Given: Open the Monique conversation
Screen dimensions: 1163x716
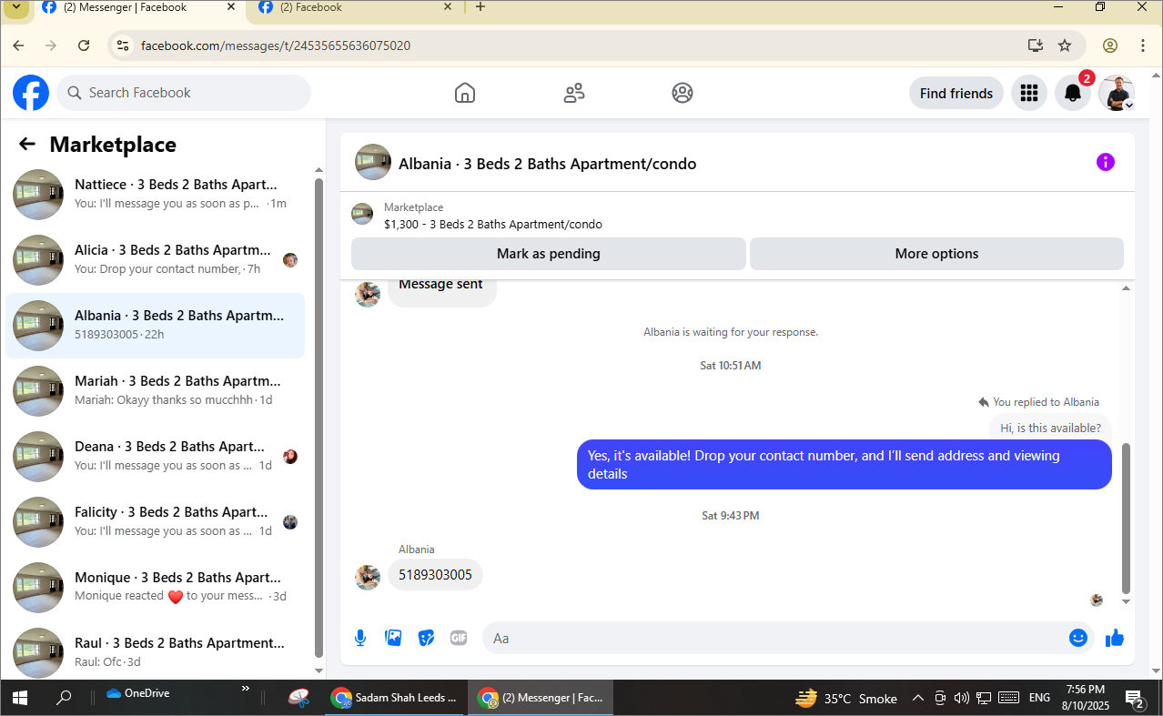Looking at the screenshot, I should 156,588.
